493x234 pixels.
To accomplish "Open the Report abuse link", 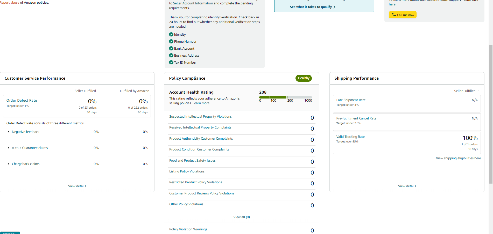I will [10, 3].
